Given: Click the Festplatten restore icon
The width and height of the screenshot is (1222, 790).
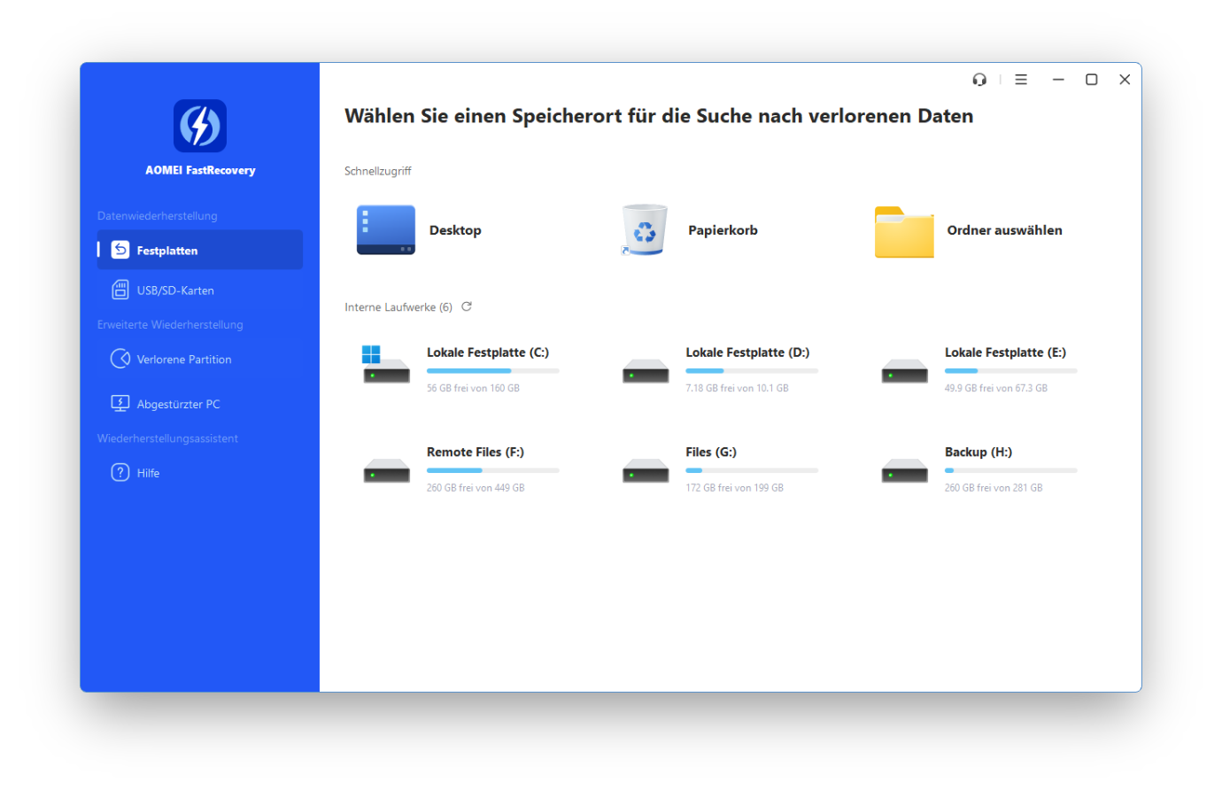Looking at the screenshot, I should point(120,250).
